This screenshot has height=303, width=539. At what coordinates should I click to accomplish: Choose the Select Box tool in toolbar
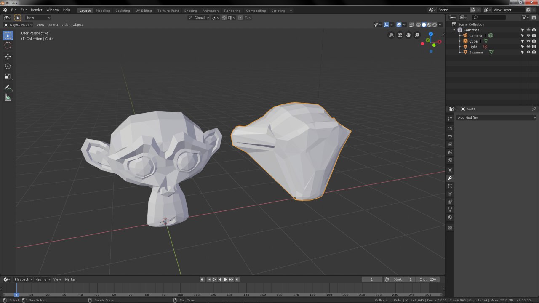click(8, 36)
